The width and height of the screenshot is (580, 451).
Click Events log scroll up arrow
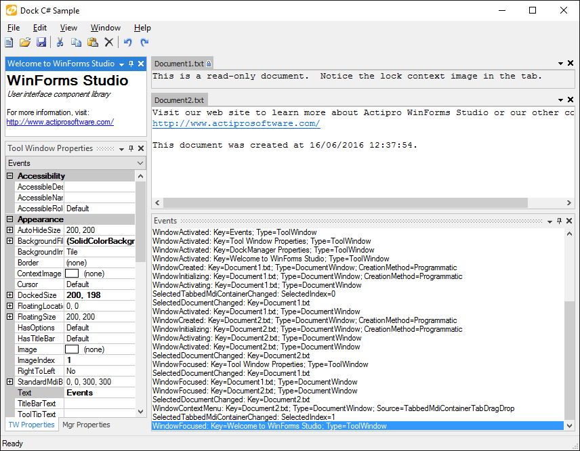pyautogui.click(x=570, y=234)
